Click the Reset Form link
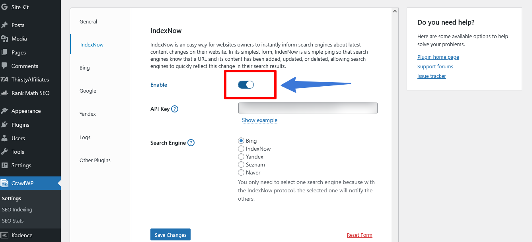Viewport: 532px width, 242px height. 359,235
